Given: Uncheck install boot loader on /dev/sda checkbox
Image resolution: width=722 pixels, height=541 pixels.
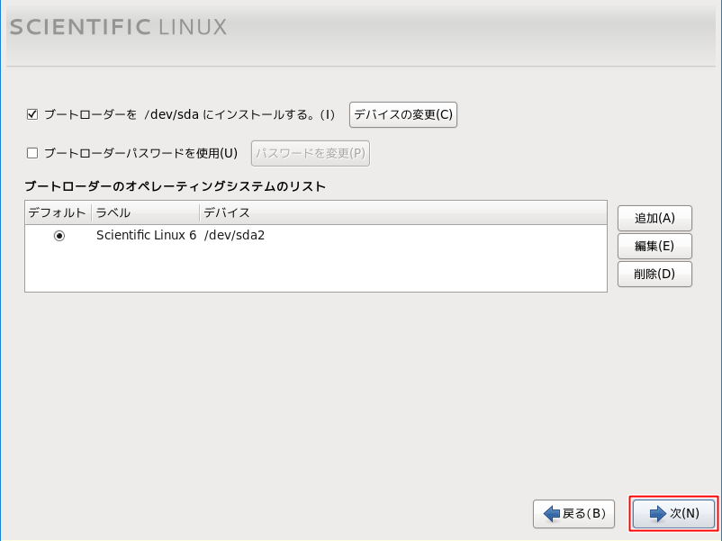Looking at the screenshot, I should coord(32,114).
